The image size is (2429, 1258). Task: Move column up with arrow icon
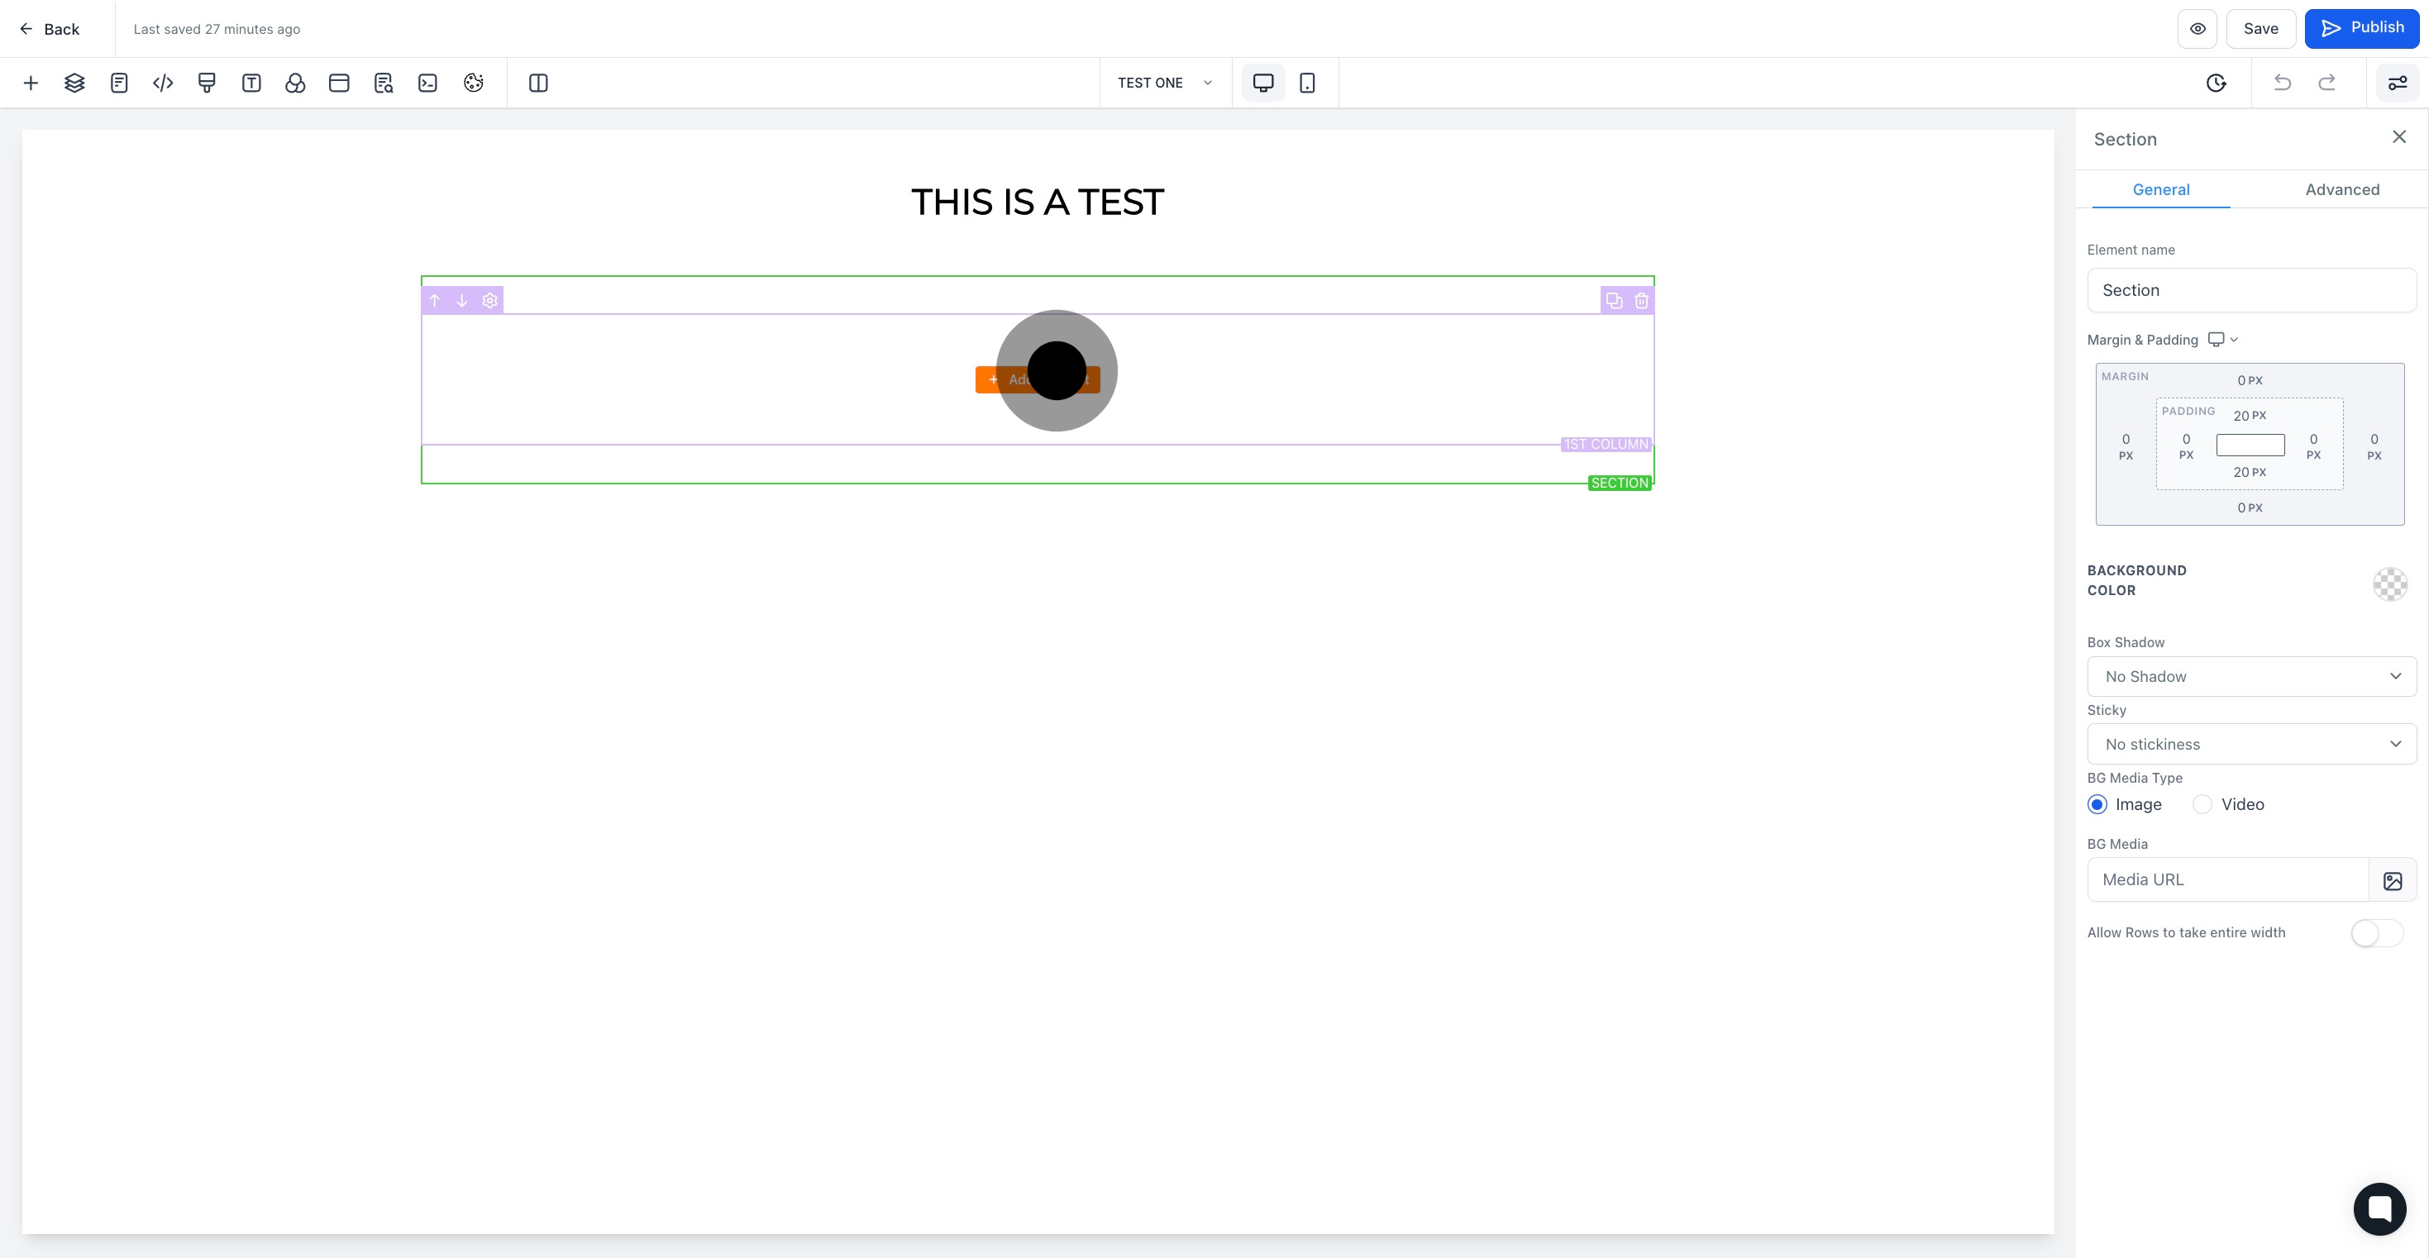435,301
